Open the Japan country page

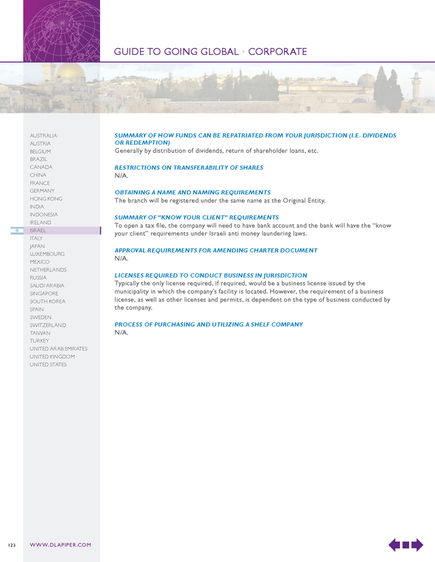coord(37,246)
